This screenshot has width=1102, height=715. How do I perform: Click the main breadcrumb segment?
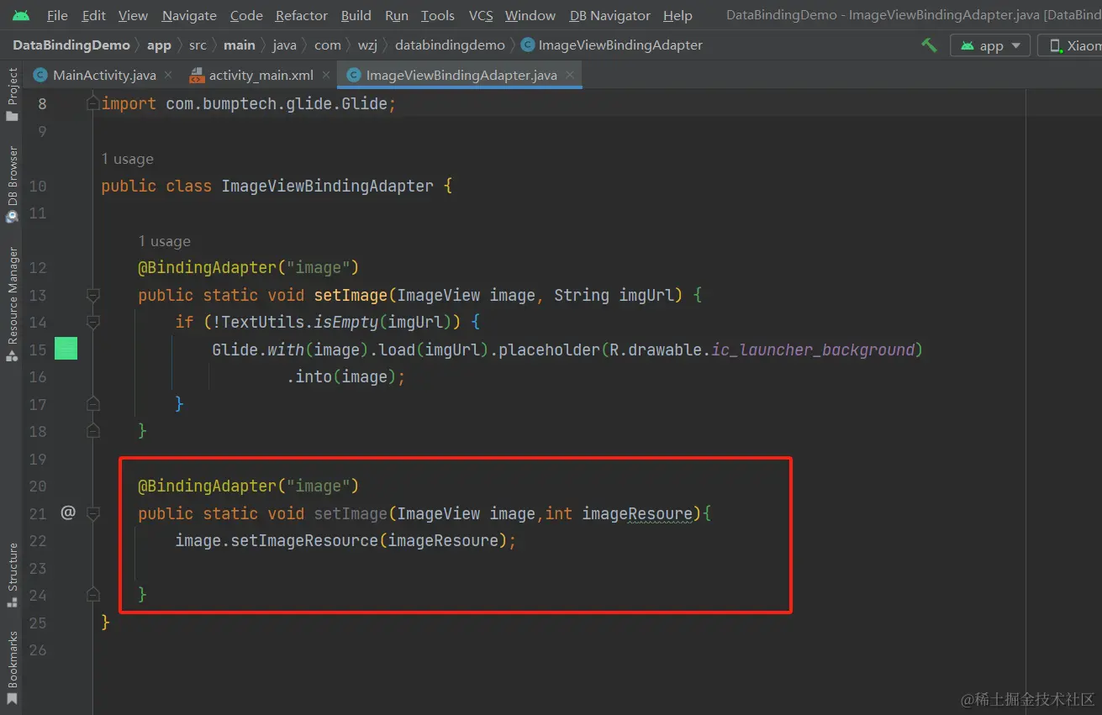pos(240,45)
